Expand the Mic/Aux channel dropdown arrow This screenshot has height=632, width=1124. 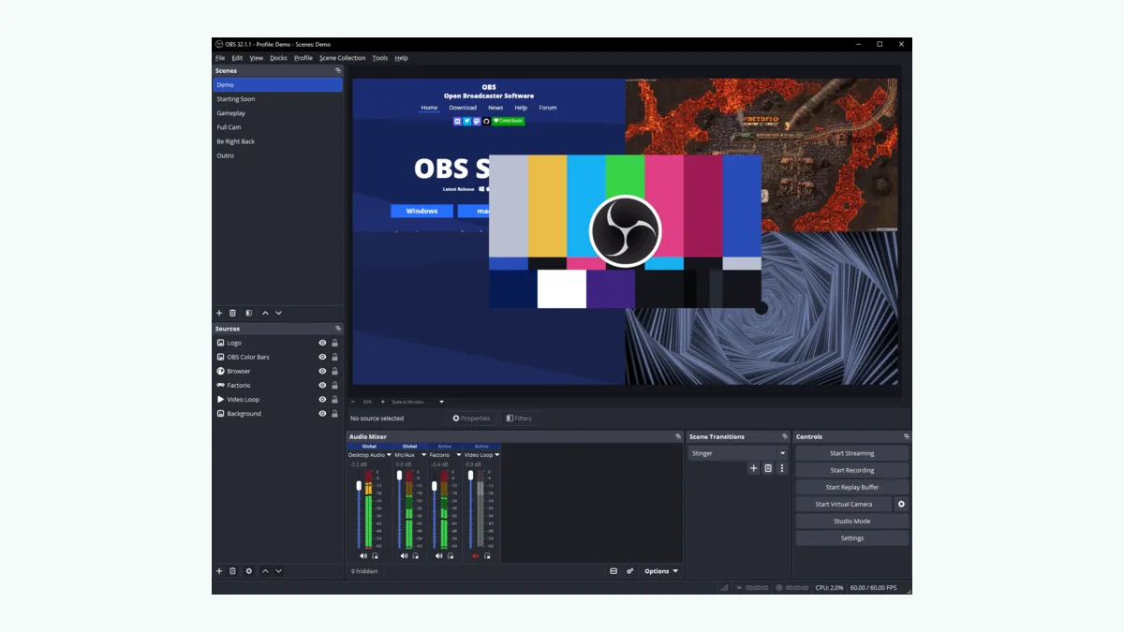[x=422, y=455]
